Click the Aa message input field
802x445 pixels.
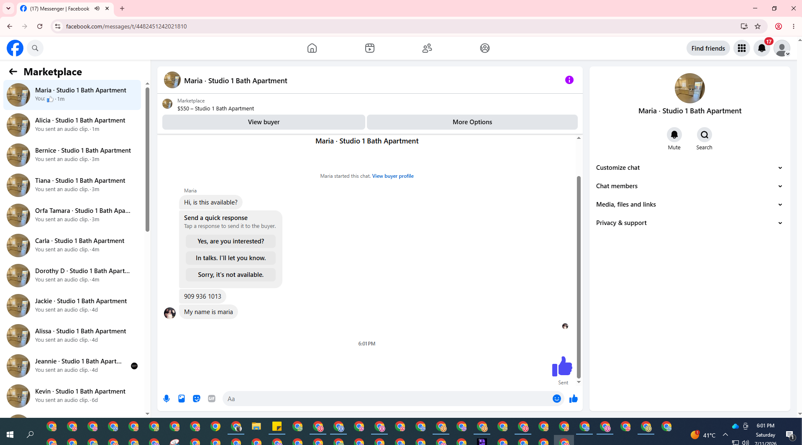tap(387, 399)
